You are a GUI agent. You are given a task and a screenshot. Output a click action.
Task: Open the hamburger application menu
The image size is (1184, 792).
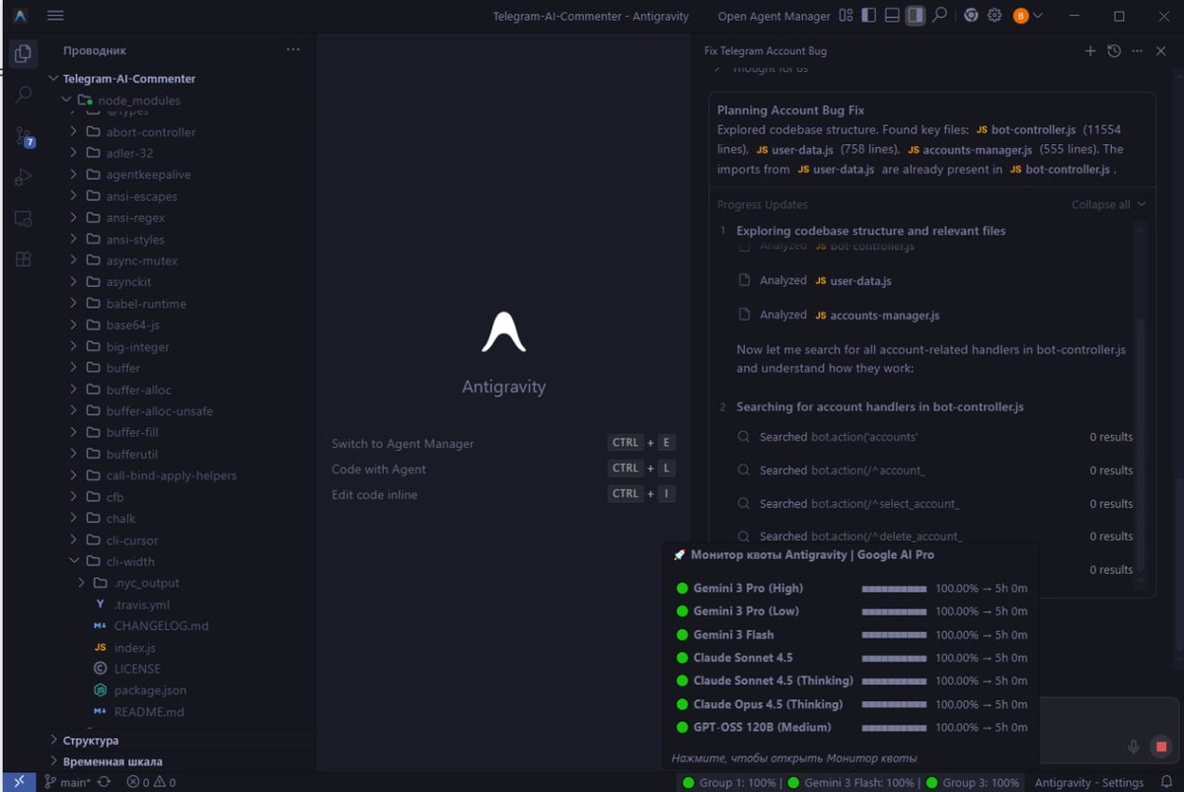55,16
